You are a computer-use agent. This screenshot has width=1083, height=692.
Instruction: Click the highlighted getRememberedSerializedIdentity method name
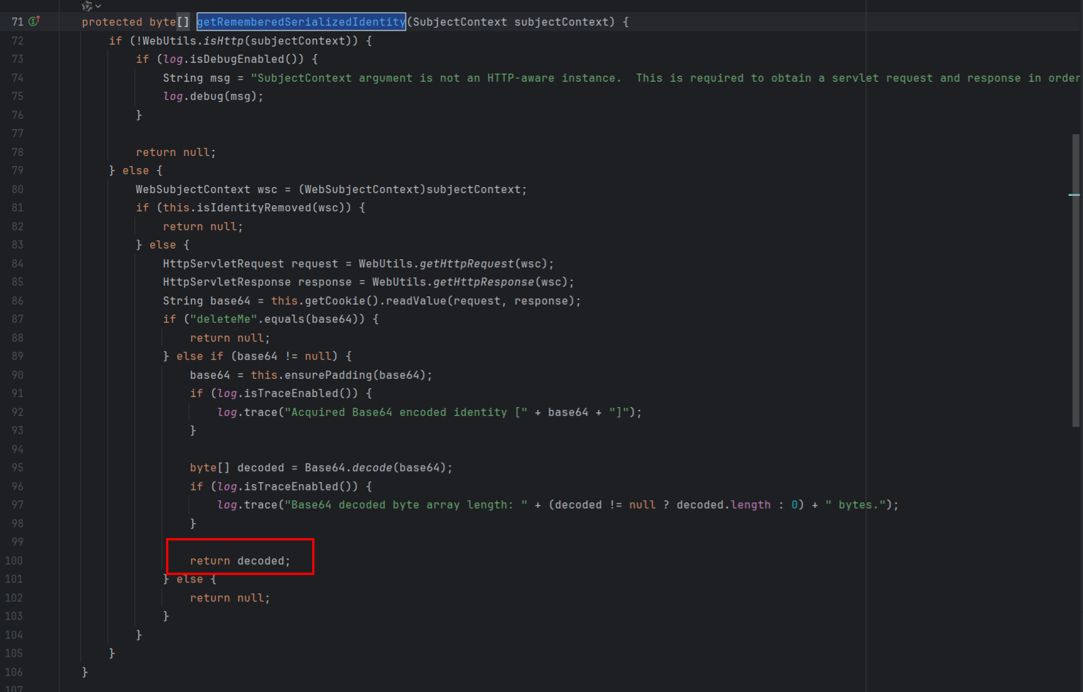click(x=301, y=22)
